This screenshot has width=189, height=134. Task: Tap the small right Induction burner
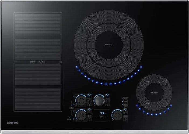154,93
